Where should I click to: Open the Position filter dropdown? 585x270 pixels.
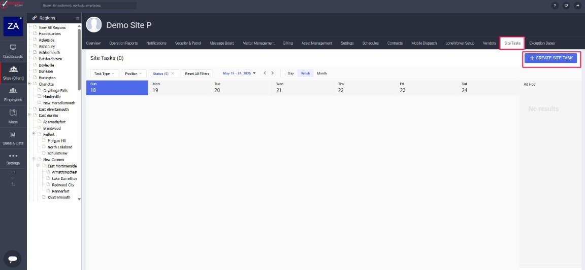(x=134, y=73)
